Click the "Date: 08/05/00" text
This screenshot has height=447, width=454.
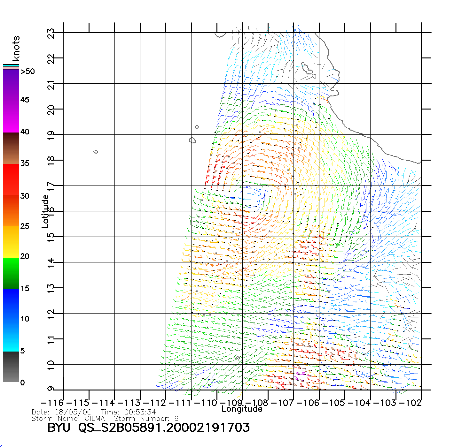(x=62, y=412)
